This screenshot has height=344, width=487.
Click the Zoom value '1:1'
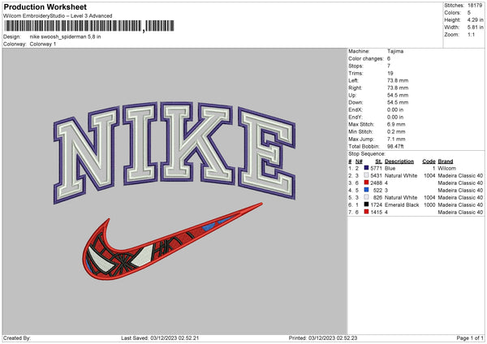click(471, 34)
